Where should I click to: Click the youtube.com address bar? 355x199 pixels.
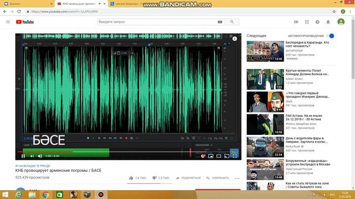pyautogui.click(x=176, y=12)
